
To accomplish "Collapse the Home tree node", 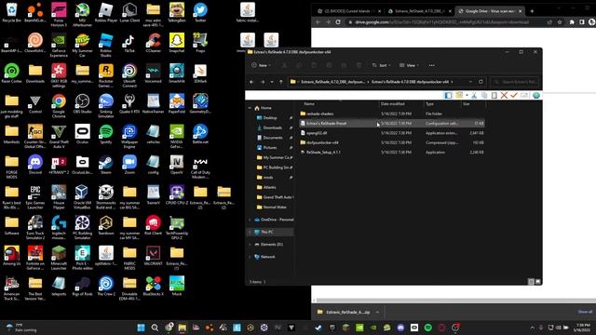I will click(250, 108).
